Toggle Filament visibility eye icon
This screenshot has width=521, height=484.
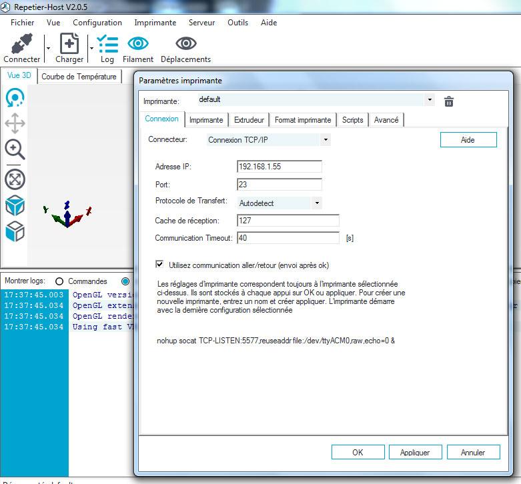tap(138, 43)
